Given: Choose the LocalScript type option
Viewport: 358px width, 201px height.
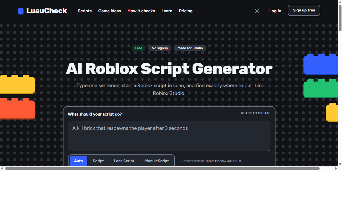Looking at the screenshot, I should [x=124, y=161].
